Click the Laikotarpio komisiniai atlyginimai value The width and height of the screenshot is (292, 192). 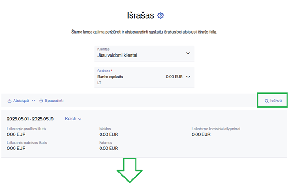tap(201, 134)
